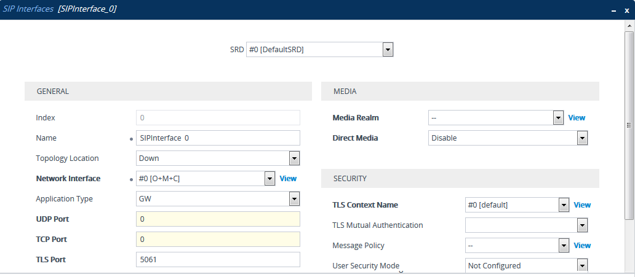Screen dimensions: 635x277
Task: Click View link beside Network Interface
Action: [288, 179]
